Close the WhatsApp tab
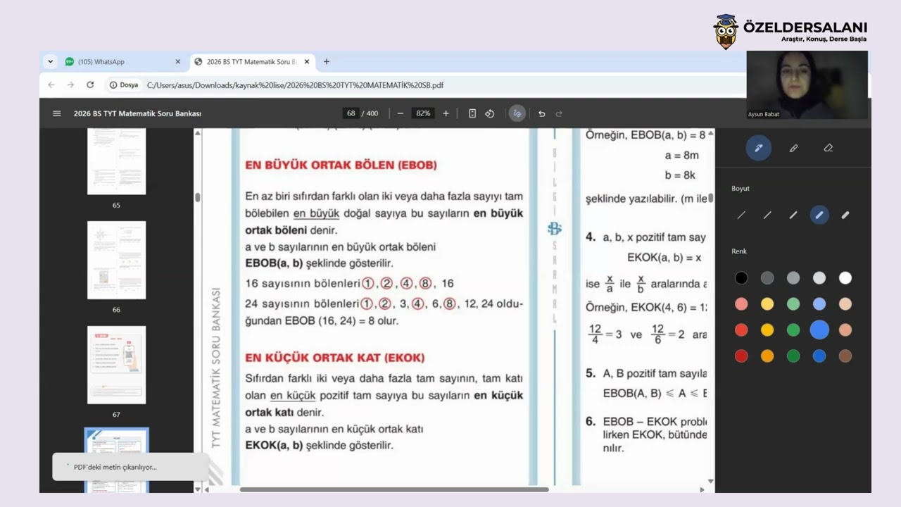Screen dimensions: 901x507 (177, 62)
